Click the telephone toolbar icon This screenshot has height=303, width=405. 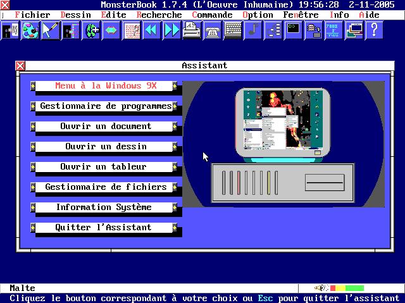point(213,30)
